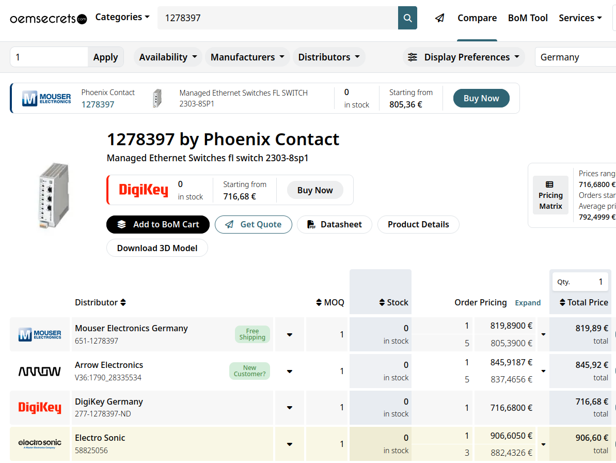Expand the Mouser Electronics Germany row details
This screenshot has width=616, height=463.
point(290,335)
